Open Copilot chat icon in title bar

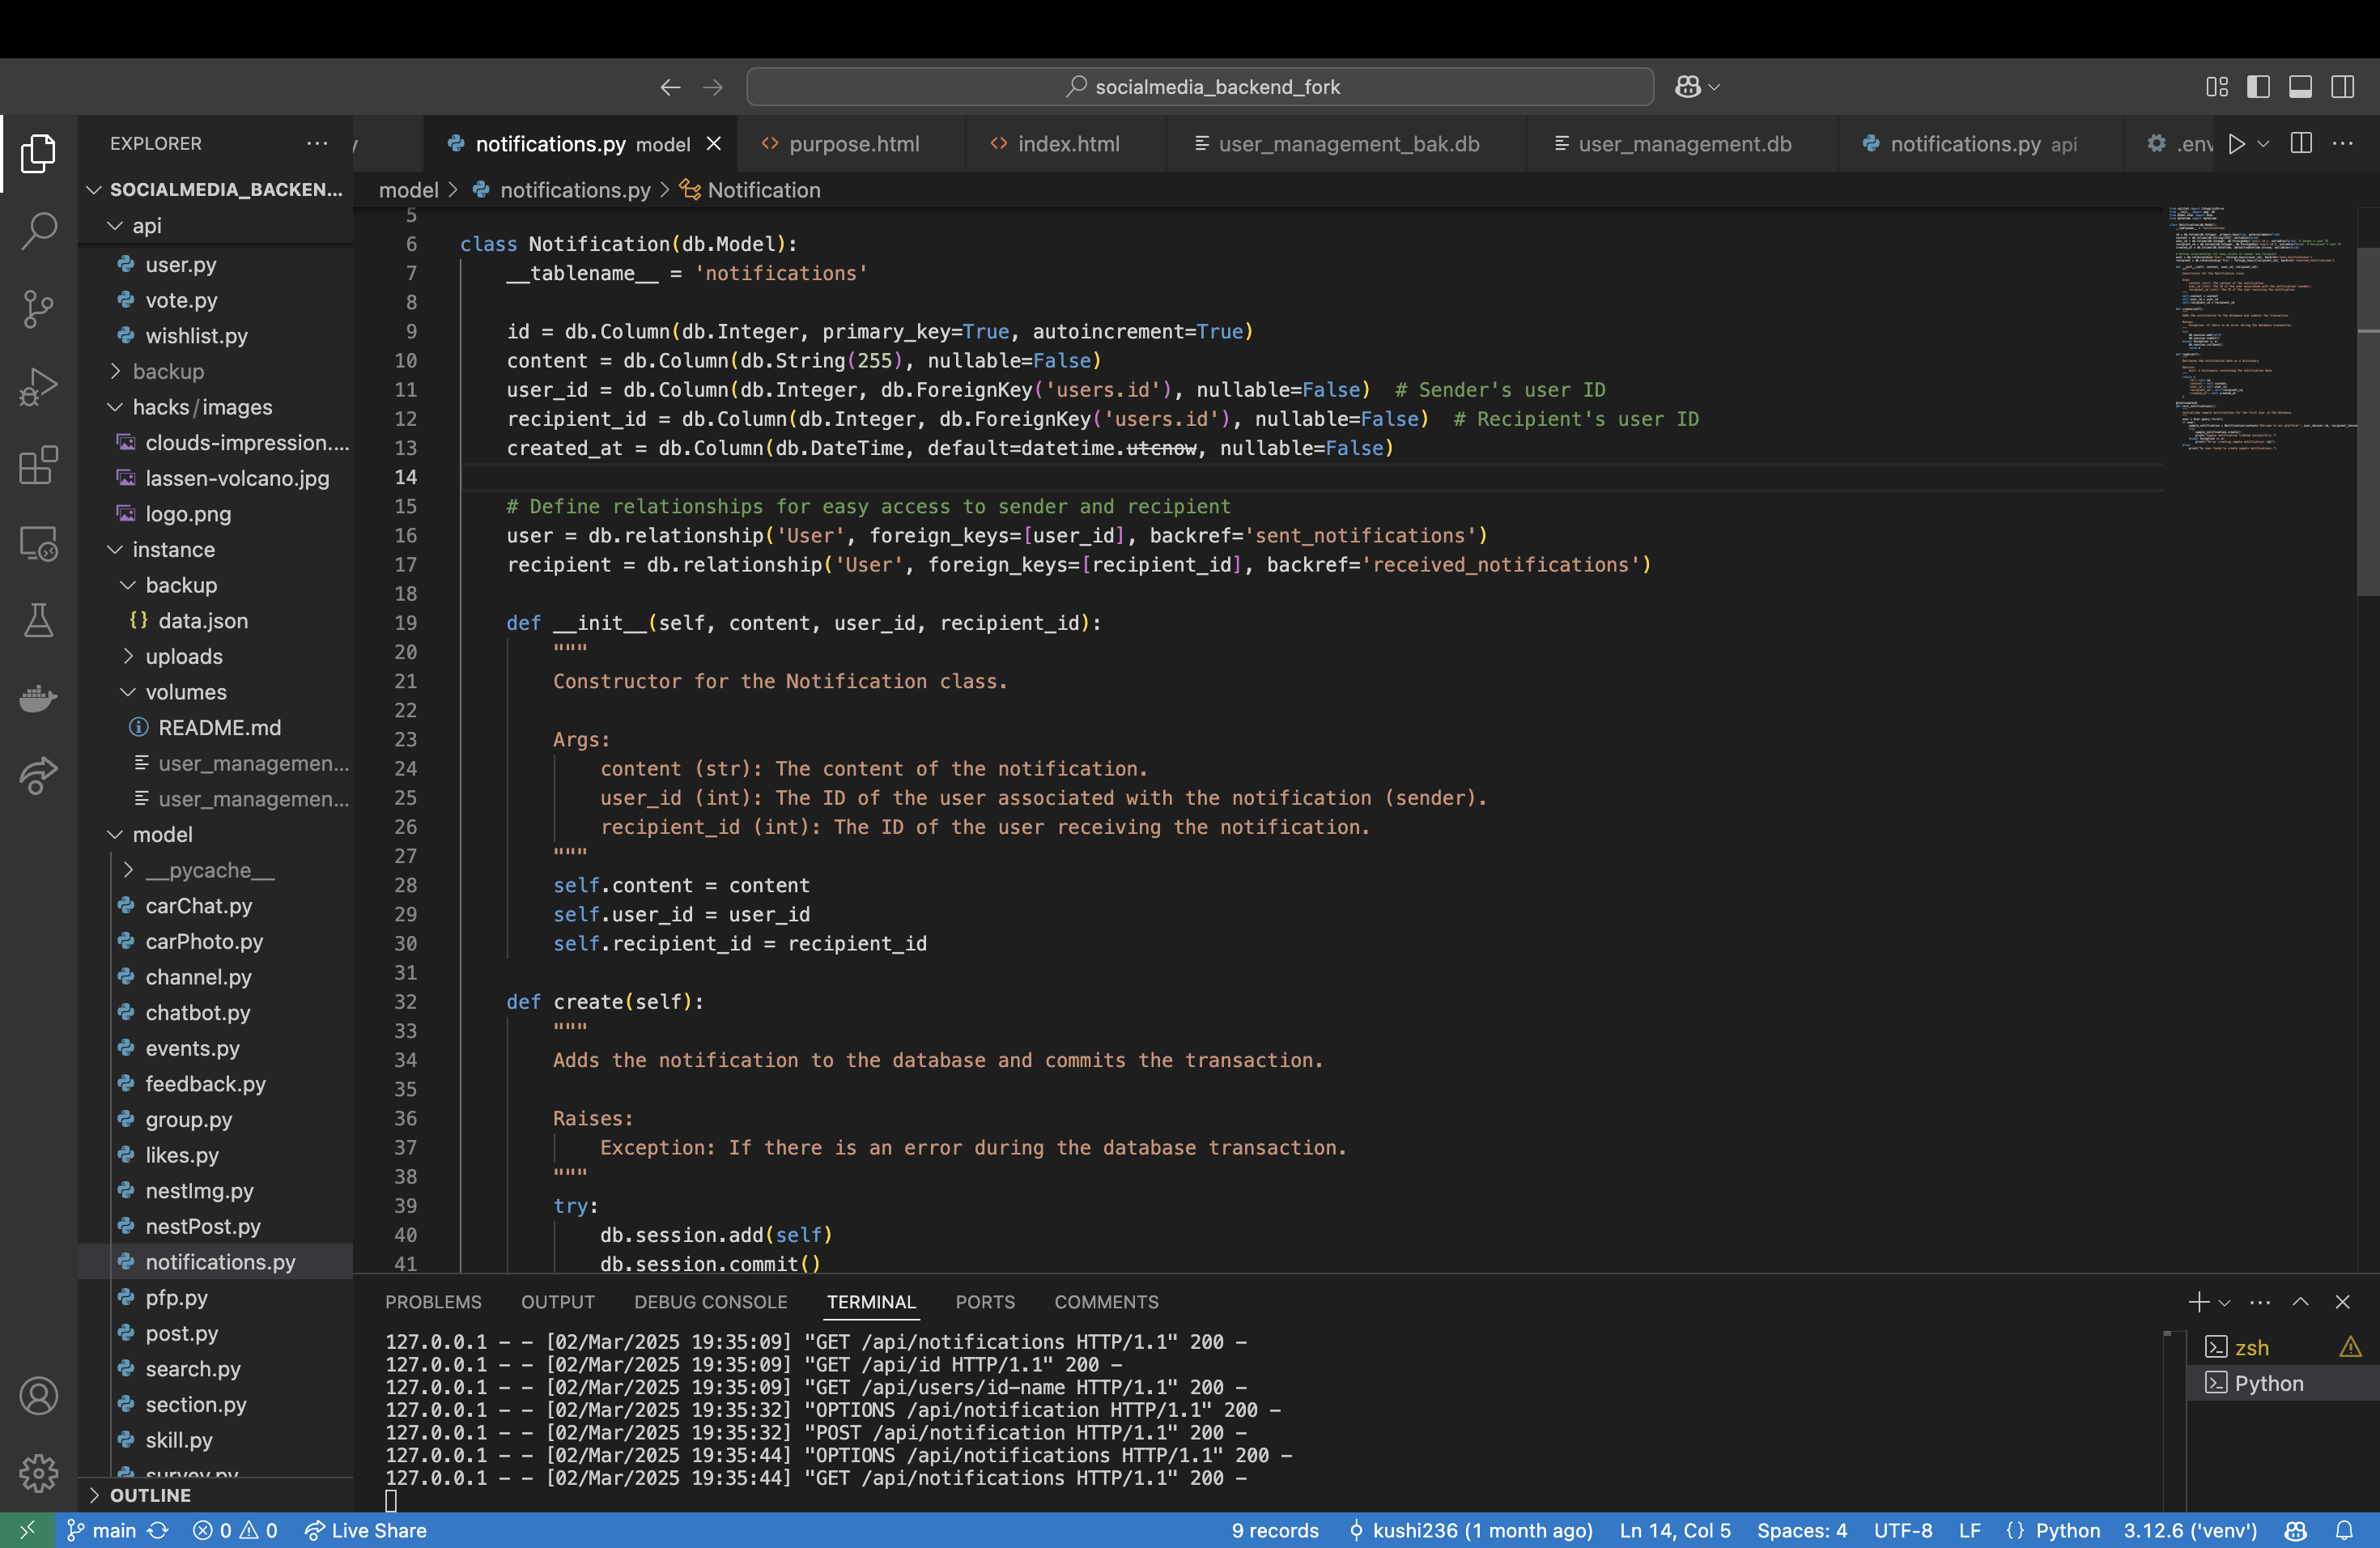coord(1688,87)
